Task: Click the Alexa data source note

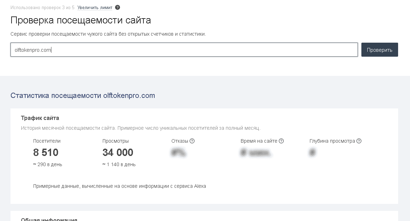Action: click(119, 186)
